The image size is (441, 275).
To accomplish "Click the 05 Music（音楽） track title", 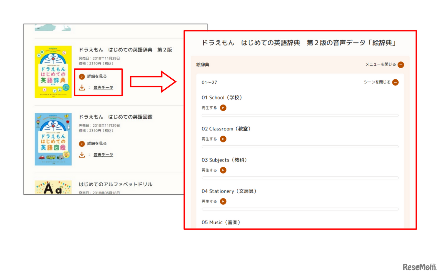I will pos(221,223).
